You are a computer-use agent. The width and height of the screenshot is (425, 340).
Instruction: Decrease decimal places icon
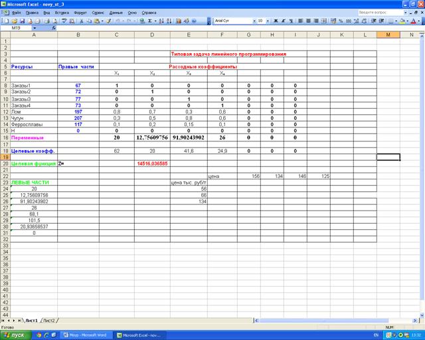tap(365, 21)
